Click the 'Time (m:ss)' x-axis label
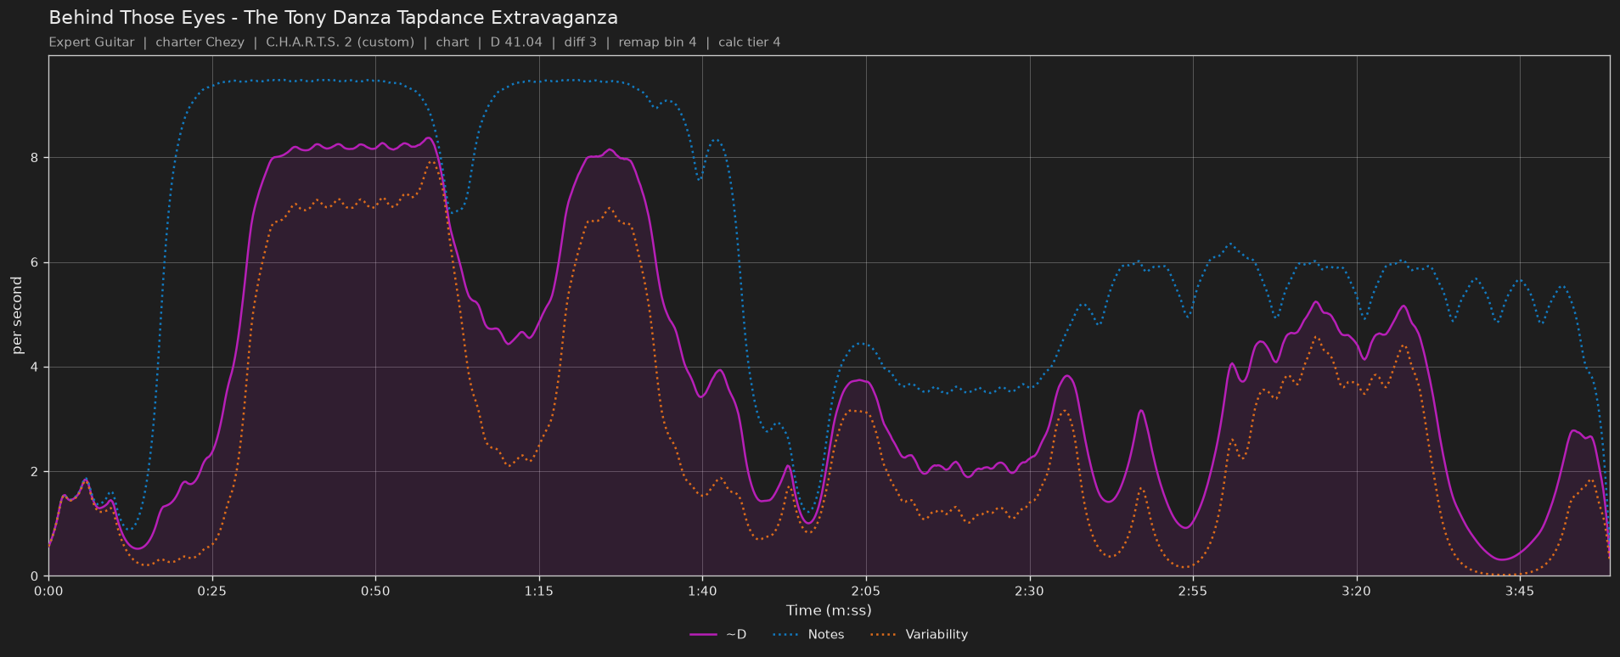Image resolution: width=1620 pixels, height=657 pixels. pos(829,610)
